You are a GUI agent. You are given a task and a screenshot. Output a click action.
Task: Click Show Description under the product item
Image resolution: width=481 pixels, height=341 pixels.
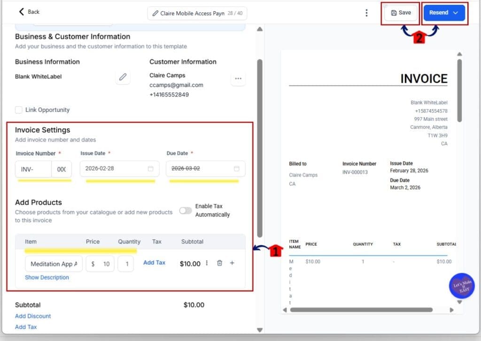[x=47, y=278]
